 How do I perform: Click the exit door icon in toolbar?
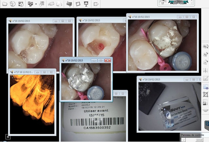96,4
